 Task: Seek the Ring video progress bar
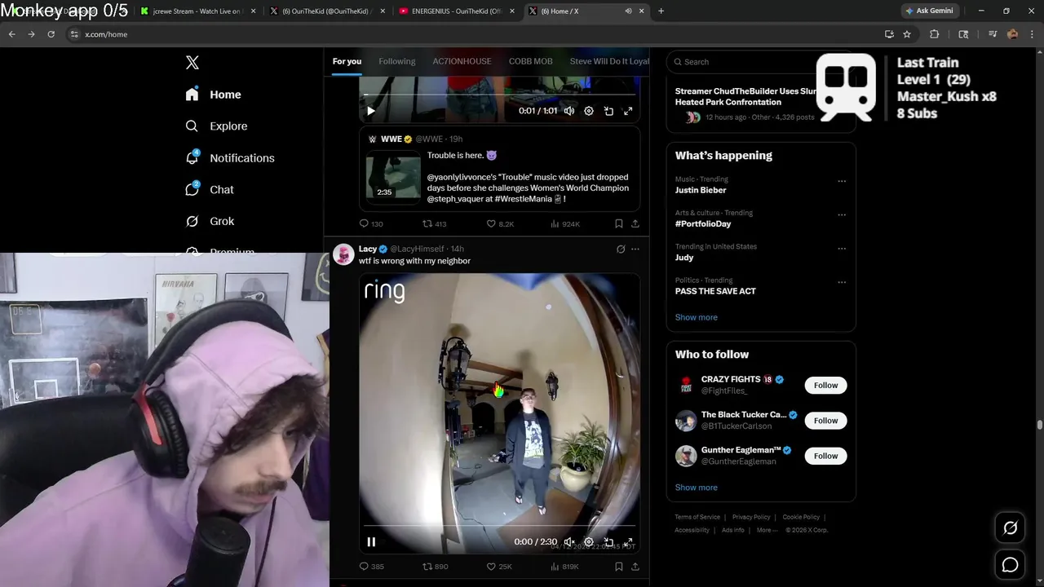tap(499, 526)
